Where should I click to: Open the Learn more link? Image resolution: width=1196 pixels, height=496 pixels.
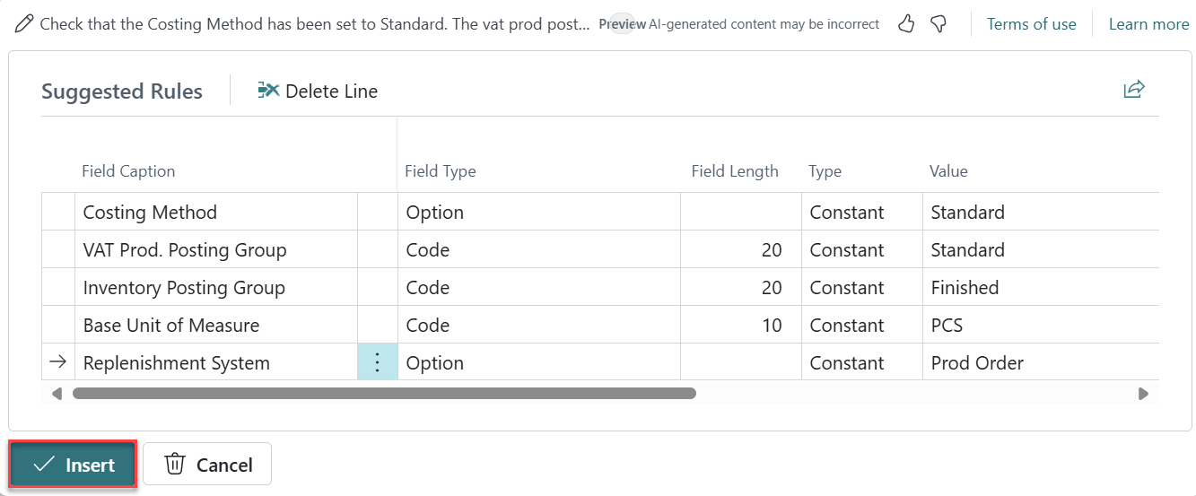[x=1148, y=24]
